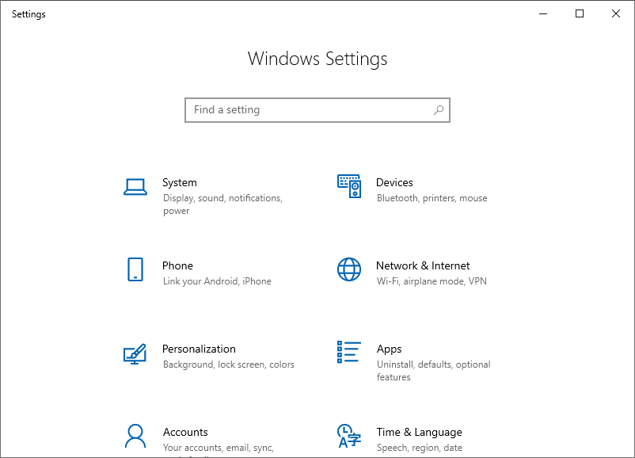Click 'Bluetooth, printers, mouse' description

(x=432, y=198)
